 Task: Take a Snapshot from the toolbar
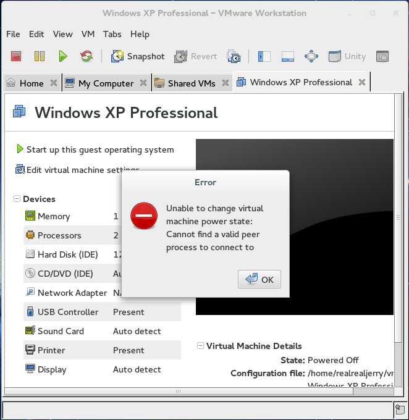click(x=138, y=56)
